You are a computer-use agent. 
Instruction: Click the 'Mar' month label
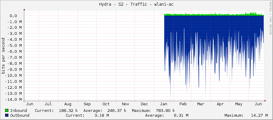[201, 104]
